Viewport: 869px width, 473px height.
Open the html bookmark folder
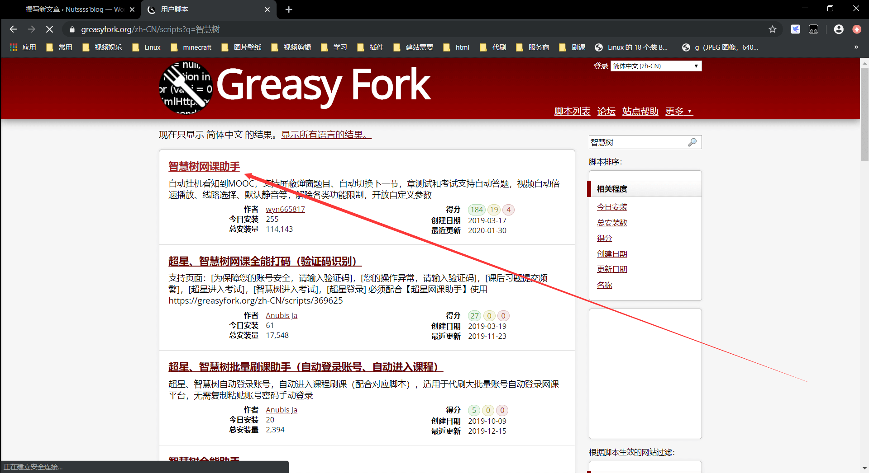click(x=457, y=47)
